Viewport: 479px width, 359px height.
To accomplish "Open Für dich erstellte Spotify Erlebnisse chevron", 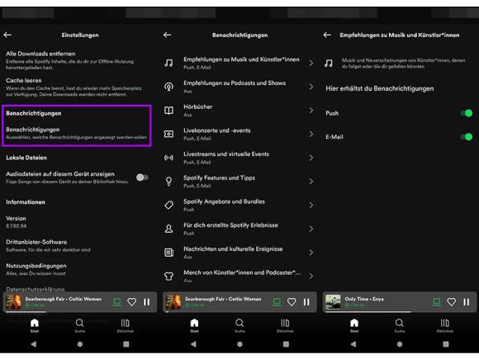I will click(311, 229).
